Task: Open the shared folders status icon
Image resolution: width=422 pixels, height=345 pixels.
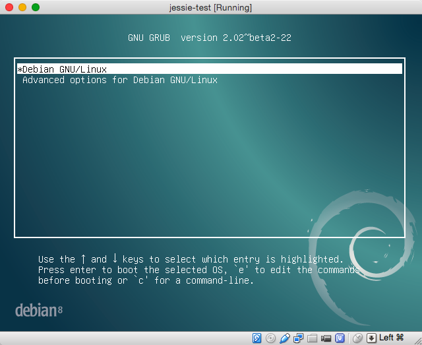Action: click(x=312, y=338)
